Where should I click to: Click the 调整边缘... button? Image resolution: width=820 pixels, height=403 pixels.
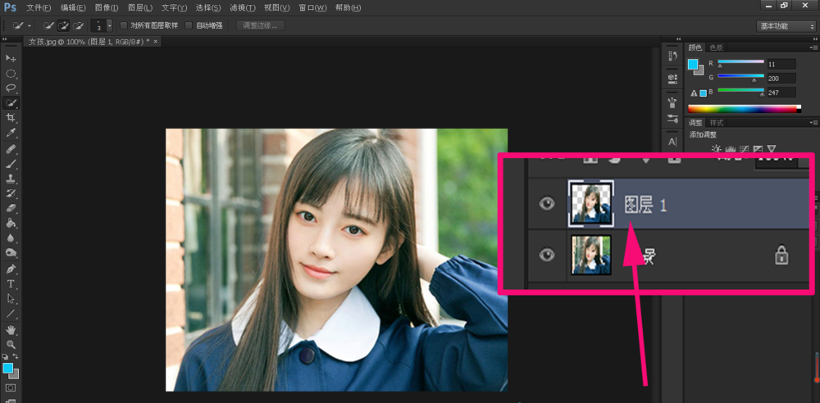261,25
